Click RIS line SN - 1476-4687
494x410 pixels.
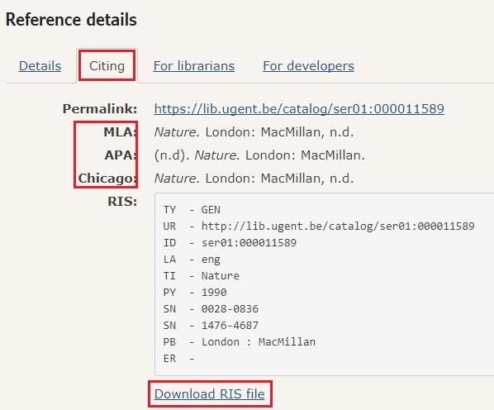click(211, 325)
